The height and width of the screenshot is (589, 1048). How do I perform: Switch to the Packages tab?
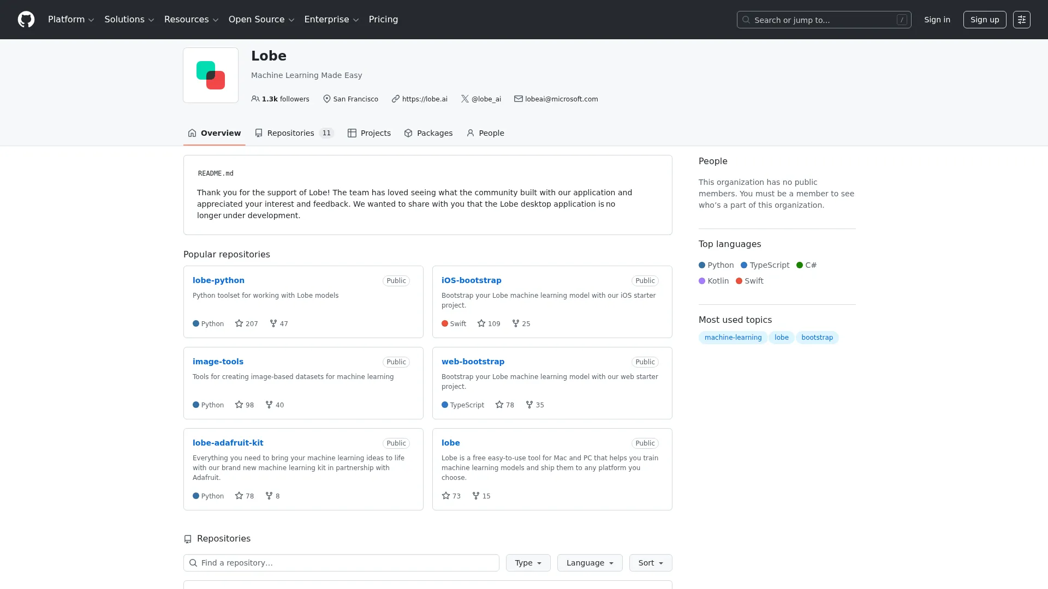(x=428, y=133)
